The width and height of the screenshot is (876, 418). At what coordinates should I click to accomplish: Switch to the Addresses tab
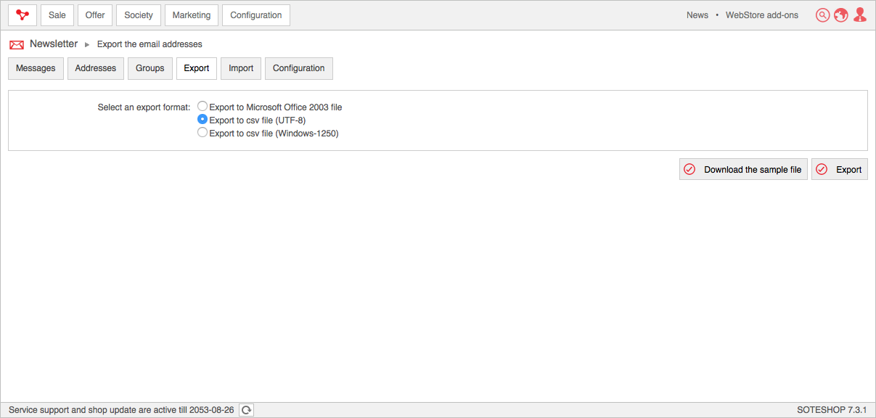[96, 68]
